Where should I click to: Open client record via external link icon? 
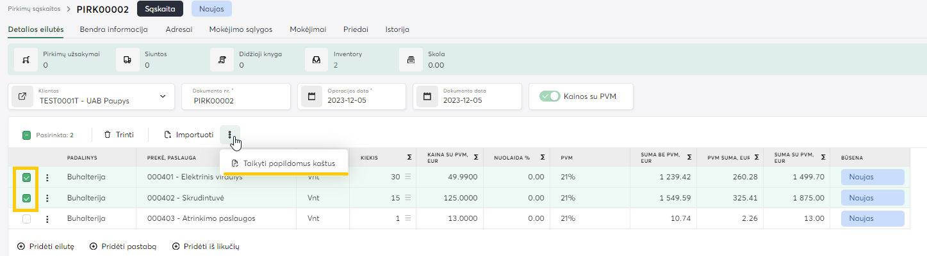(22, 96)
